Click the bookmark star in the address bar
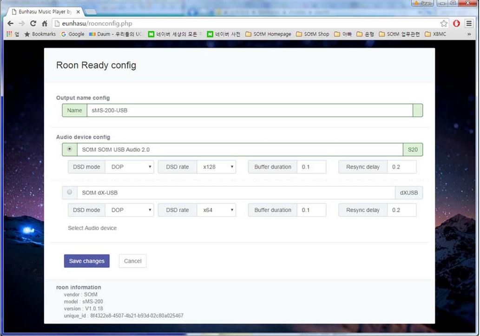The image size is (480, 336). tap(443, 23)
